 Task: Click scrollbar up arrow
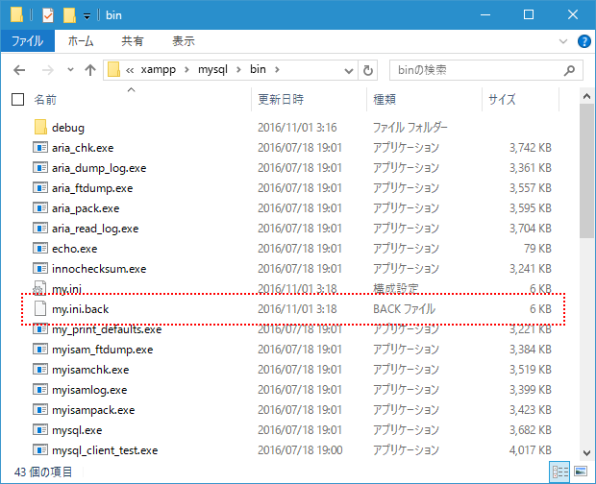[587, 96]
